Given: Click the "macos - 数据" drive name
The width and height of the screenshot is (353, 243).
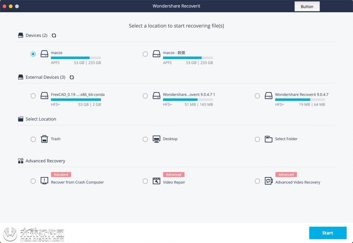Looking at the screenshot, I should point(174,53).
